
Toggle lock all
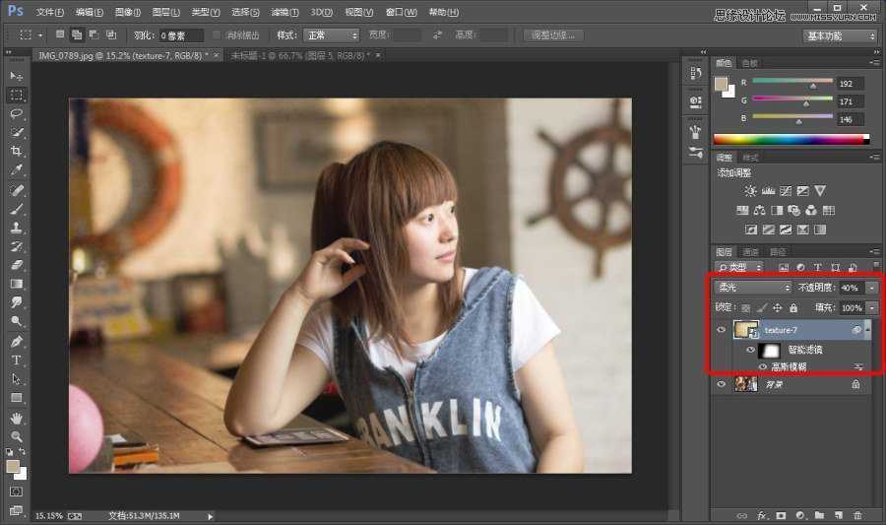(x=793, y=308)
